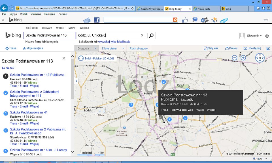Open the Ulubione menu
The width and height of the screenshot is (272, 163).
[x=36, y=14]
